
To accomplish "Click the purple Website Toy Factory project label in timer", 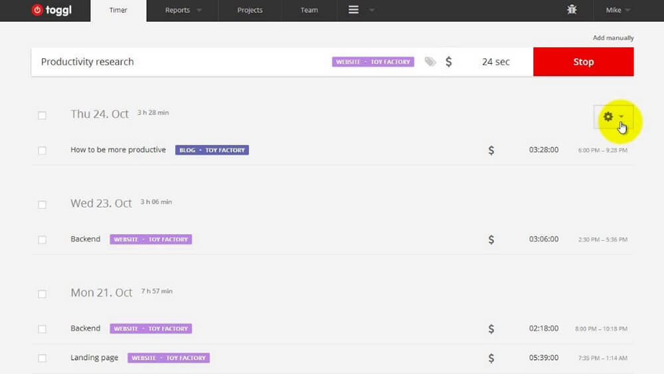I will [373, 62].
